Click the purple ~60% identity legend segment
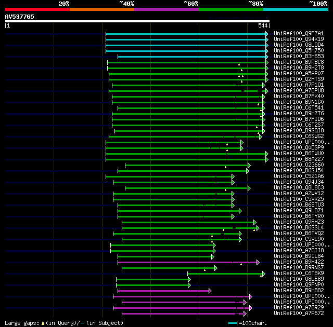 tap(166, 9)
